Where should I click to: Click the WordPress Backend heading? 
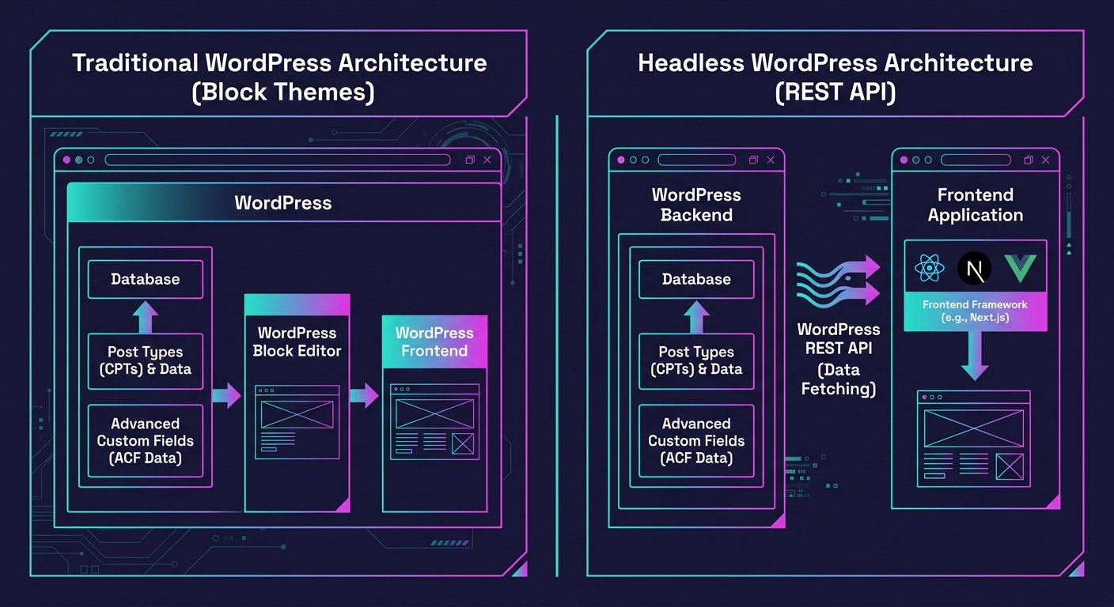point(696,205)
